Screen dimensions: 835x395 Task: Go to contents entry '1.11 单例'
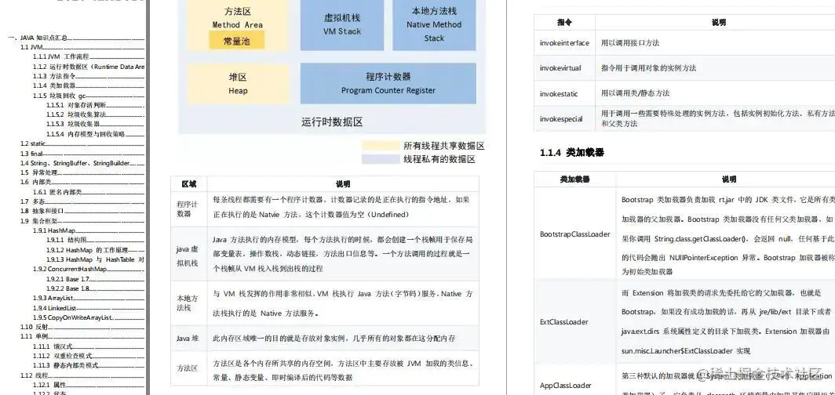coord(82,336)
